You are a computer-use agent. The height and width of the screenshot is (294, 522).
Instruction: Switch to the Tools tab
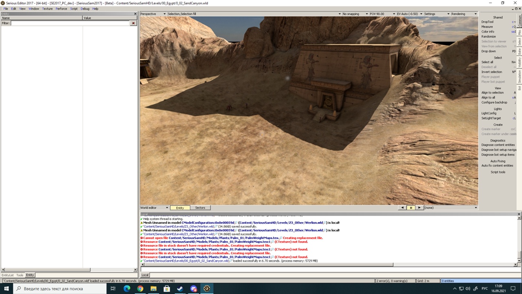point(20,275)
